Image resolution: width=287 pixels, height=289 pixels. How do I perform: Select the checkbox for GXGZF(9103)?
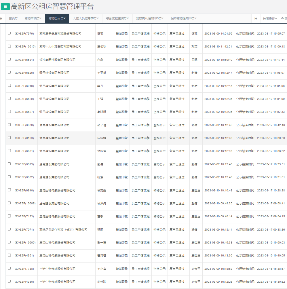tap(9, 138)
